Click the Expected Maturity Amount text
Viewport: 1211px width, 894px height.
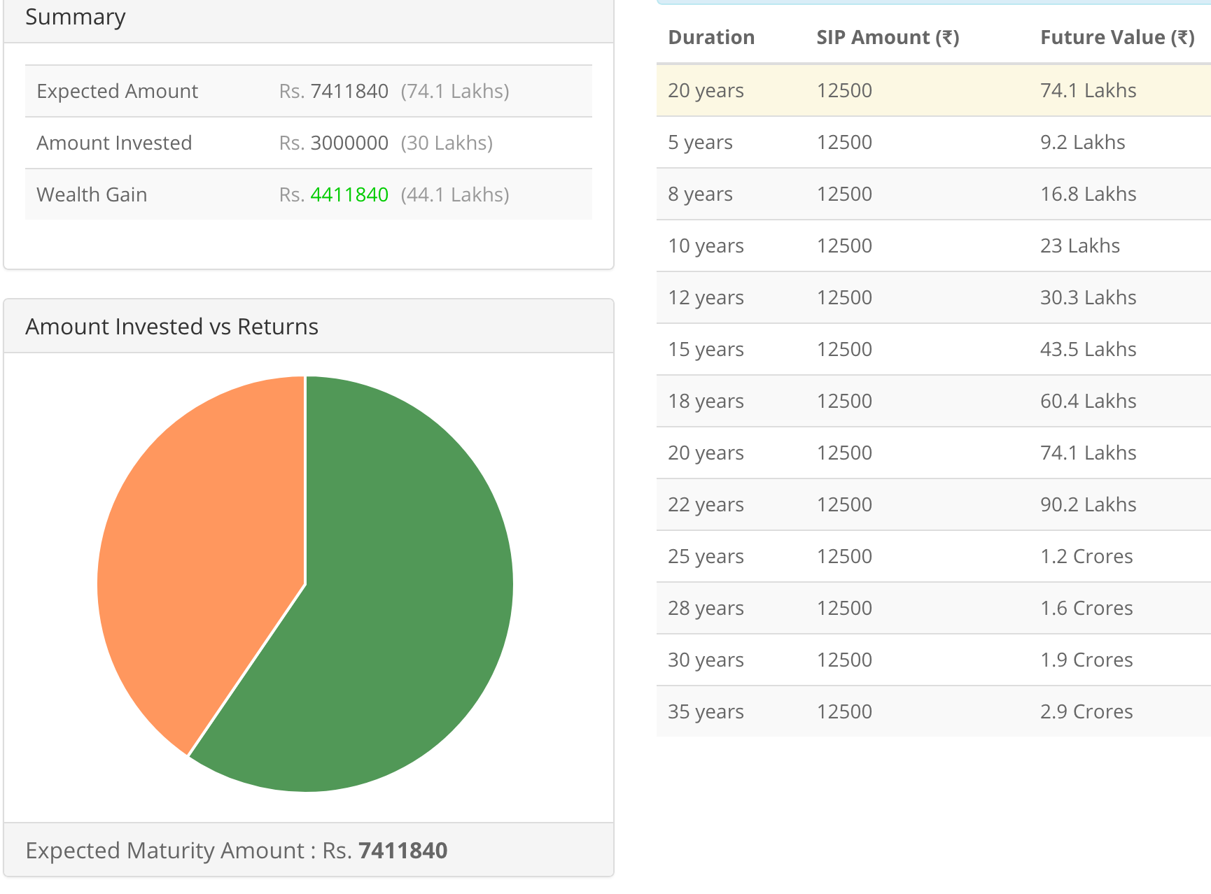click(x=238, y=851)
